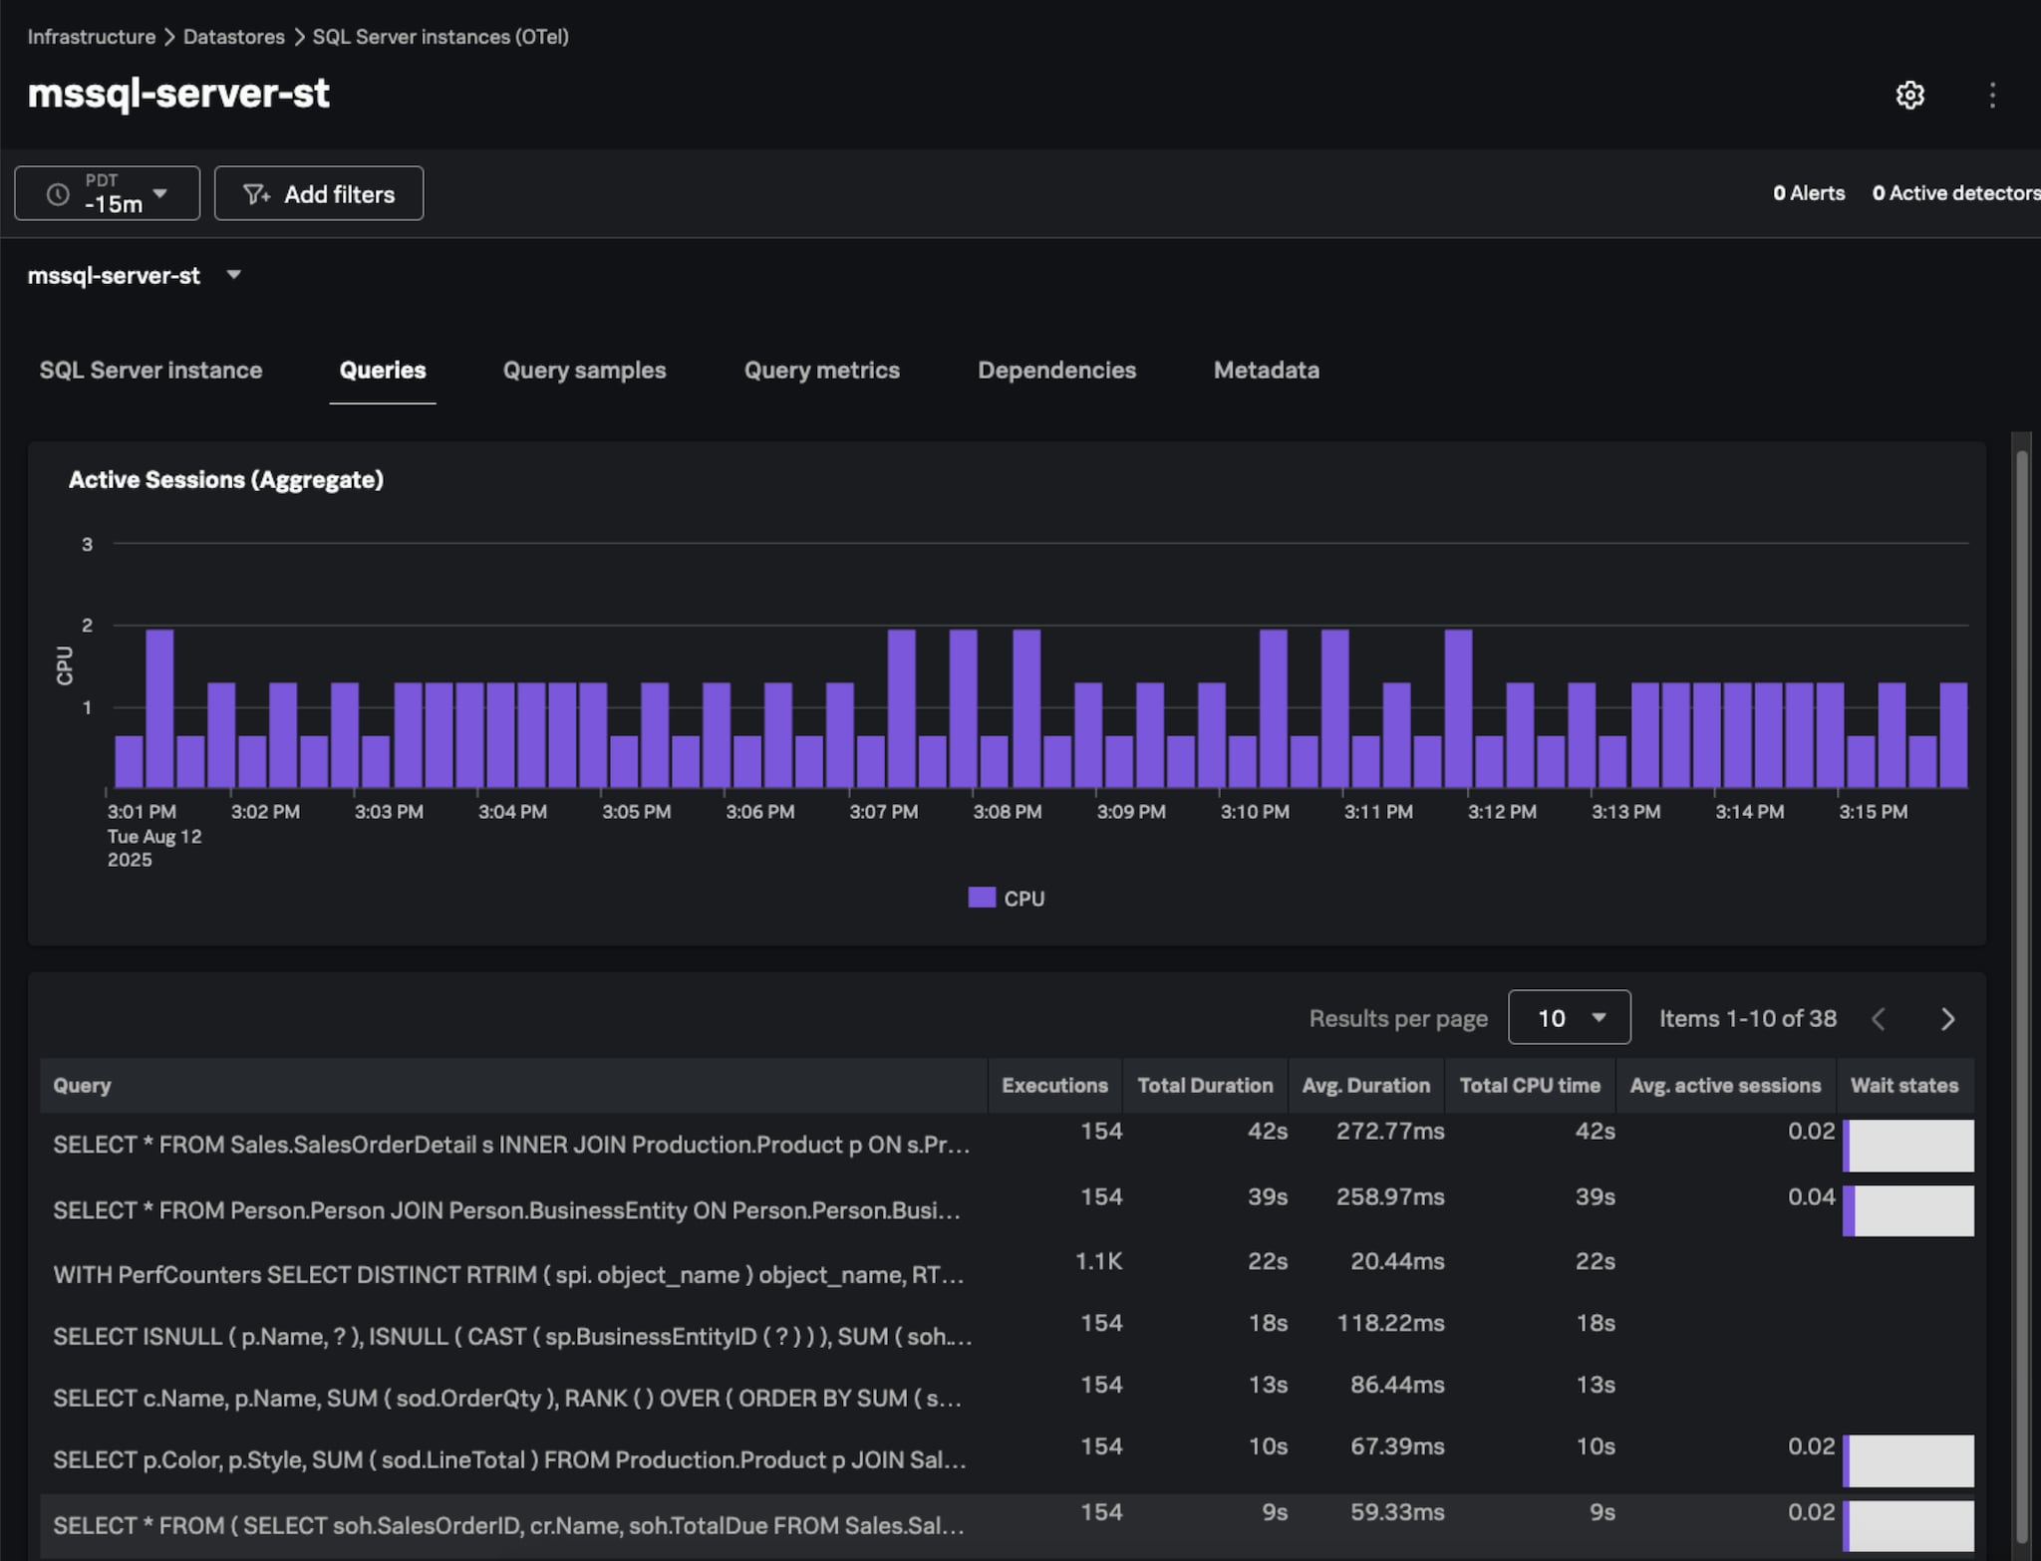Screen dimensions: 2041x1561
Task: Open the vertical three-dot more menu
Action: [1991, 96]
